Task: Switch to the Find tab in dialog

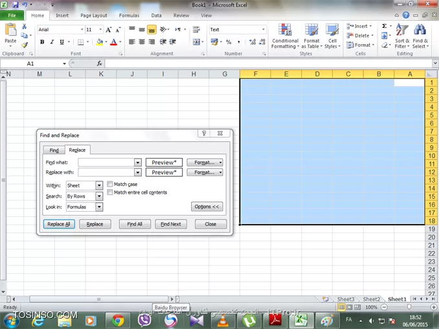Action: (x=54, y=150)
